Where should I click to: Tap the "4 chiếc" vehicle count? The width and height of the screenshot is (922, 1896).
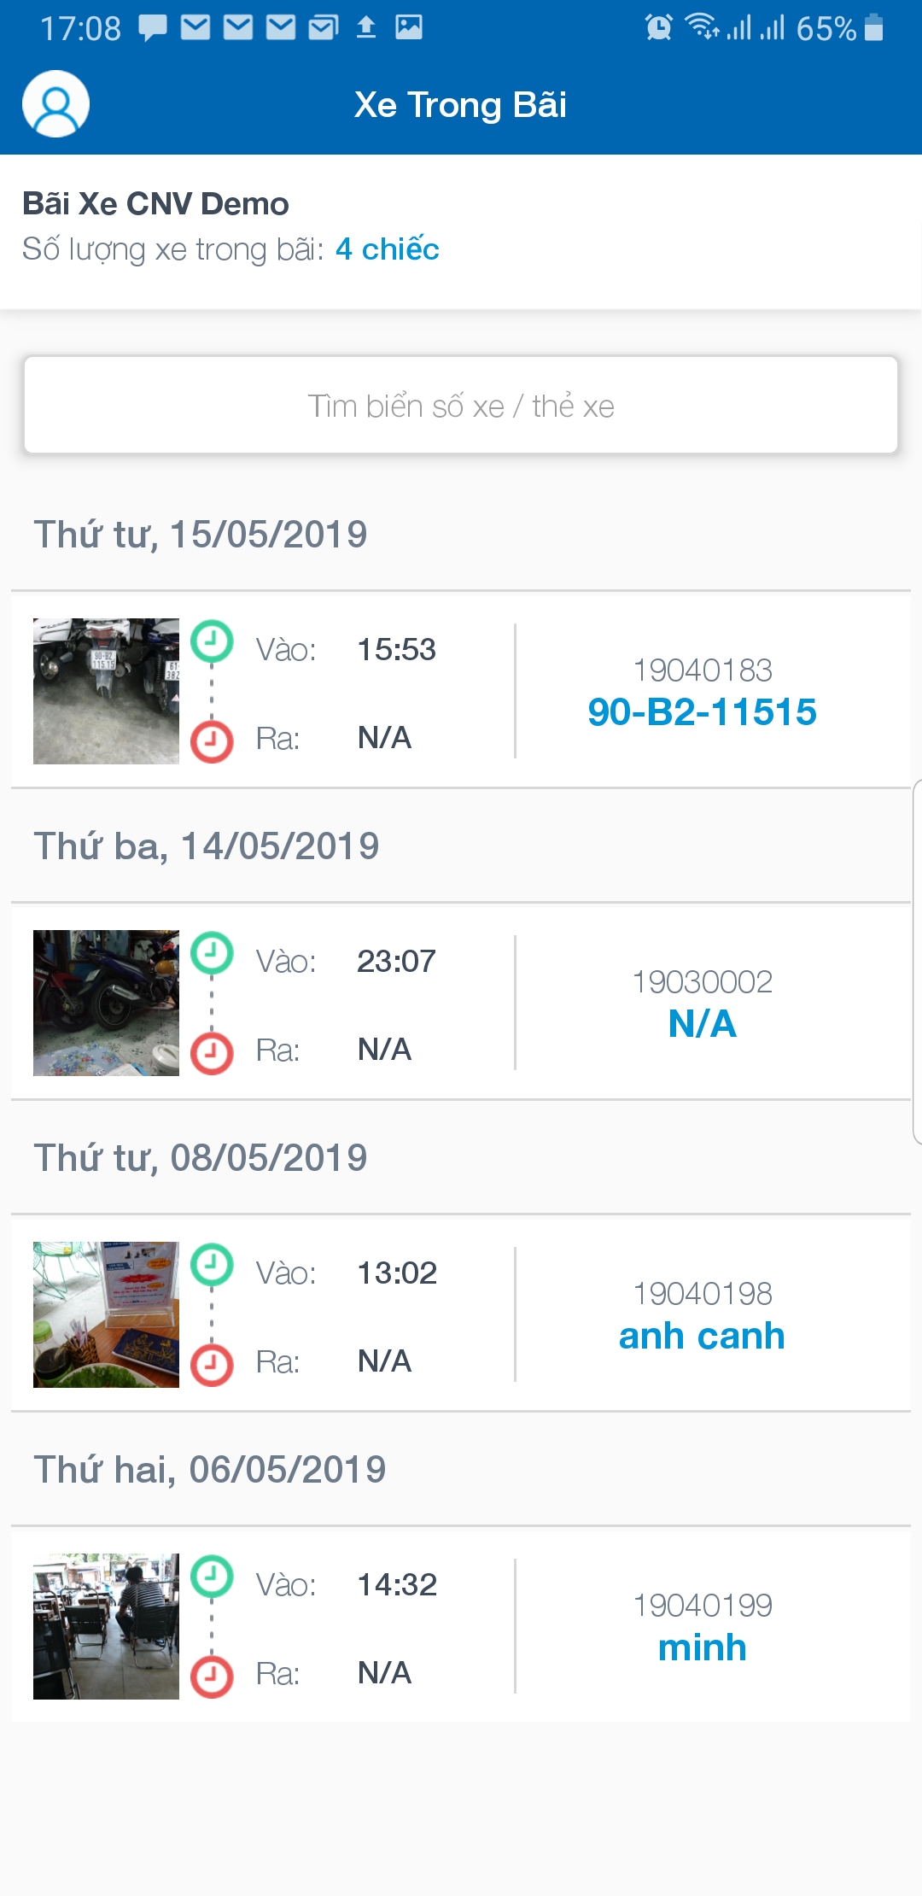[x=387, y=249]
